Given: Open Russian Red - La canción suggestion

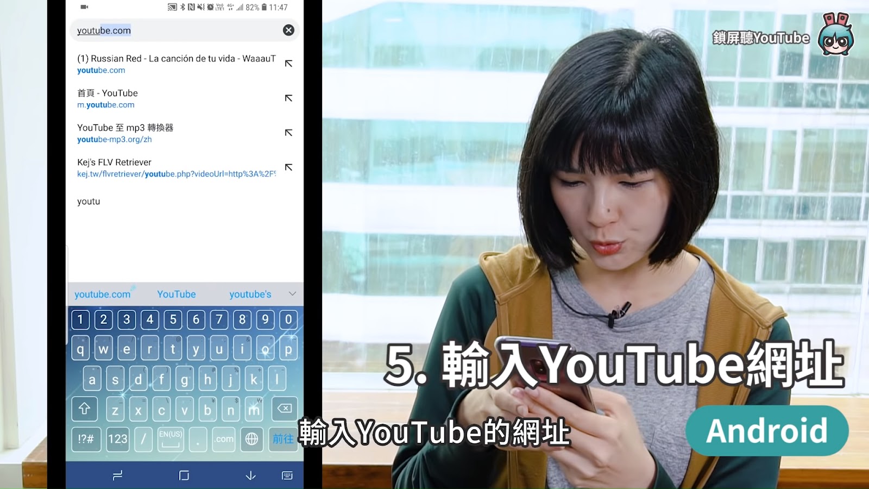Looking at the screenshot, I should (177, 64).
